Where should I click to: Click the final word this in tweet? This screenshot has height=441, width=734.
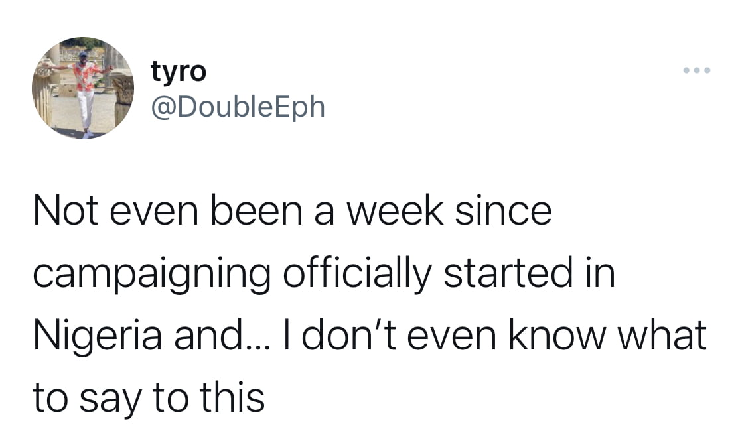click(x=232, y=397)
